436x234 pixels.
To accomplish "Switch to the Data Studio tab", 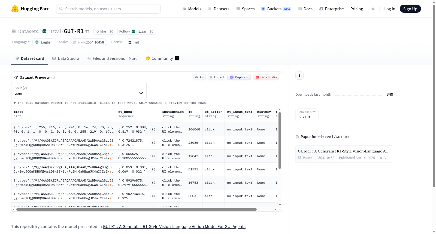I will click(x=65, y=58).
